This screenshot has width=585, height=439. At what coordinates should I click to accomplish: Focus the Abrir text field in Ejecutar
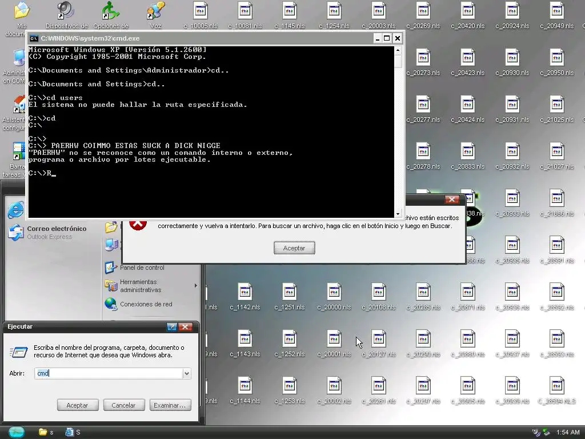click(x=109, y=373)
